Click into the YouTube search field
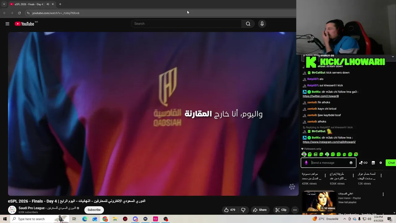Image resolution: width=396 pixels, height=223 pixels. click(x=187, y=24)
